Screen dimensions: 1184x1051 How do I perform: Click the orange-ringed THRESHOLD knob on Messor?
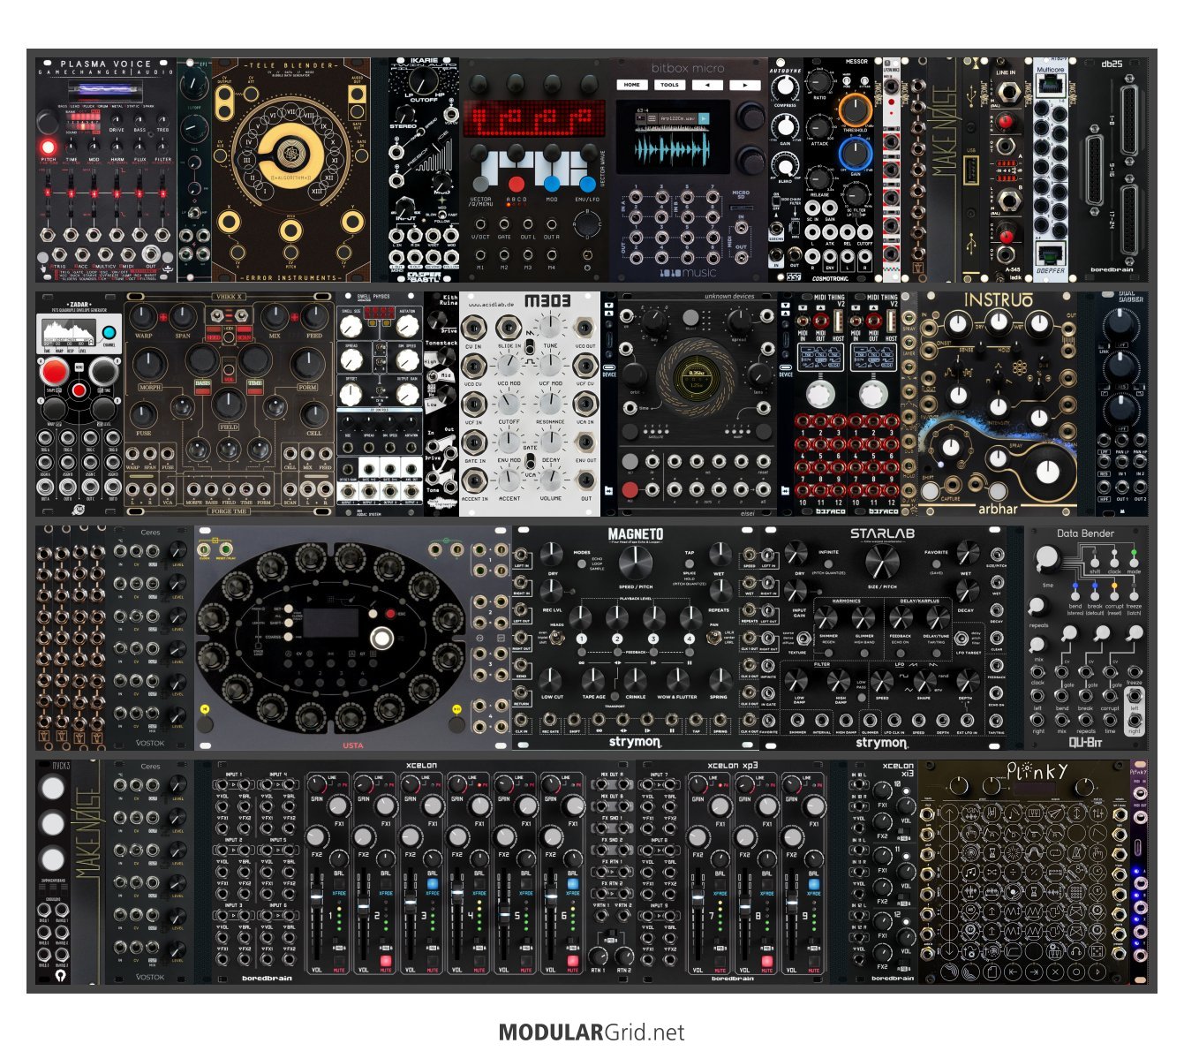click(x=855, y=110)
